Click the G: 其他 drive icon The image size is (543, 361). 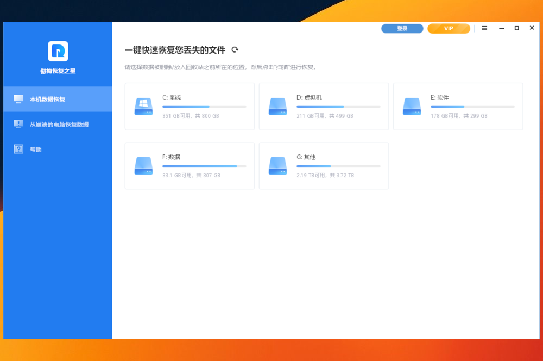[278, 166]
